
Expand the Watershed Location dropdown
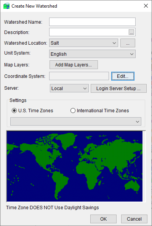tap(83, 43)
